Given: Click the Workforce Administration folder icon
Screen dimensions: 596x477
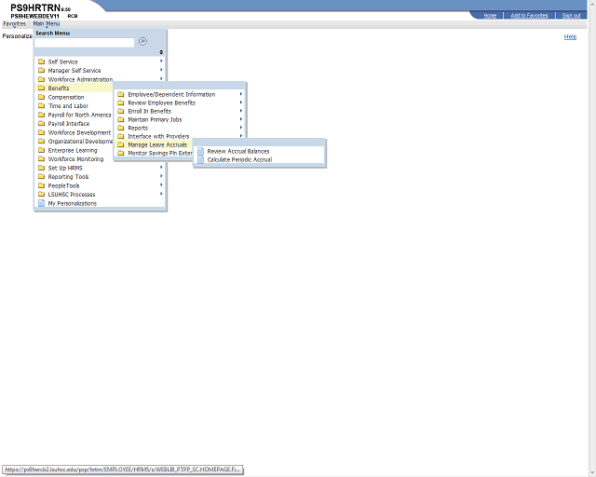Looking at the screenshot, I should click(x=41, y=79).
